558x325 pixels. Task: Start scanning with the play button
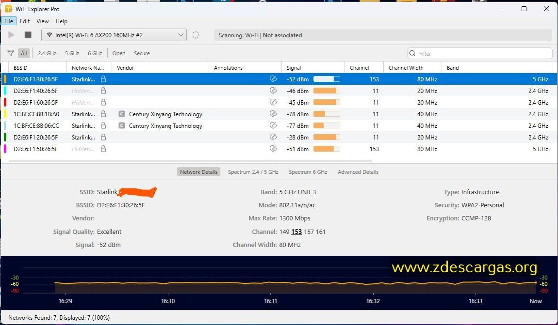[x=11, y=35]
